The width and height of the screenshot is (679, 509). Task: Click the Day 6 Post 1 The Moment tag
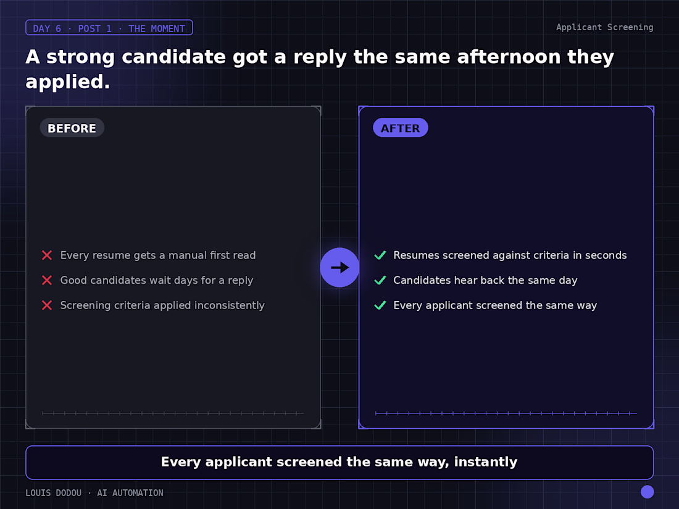point(109,28)
